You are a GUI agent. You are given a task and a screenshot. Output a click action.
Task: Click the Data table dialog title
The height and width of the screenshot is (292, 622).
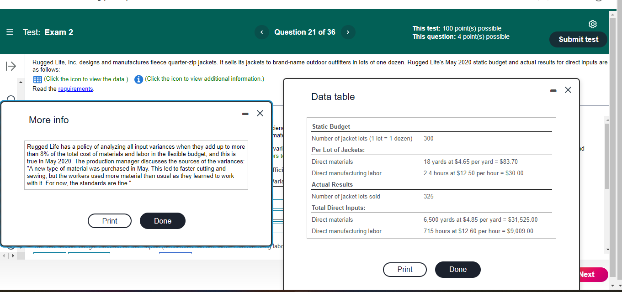(333, 97)
